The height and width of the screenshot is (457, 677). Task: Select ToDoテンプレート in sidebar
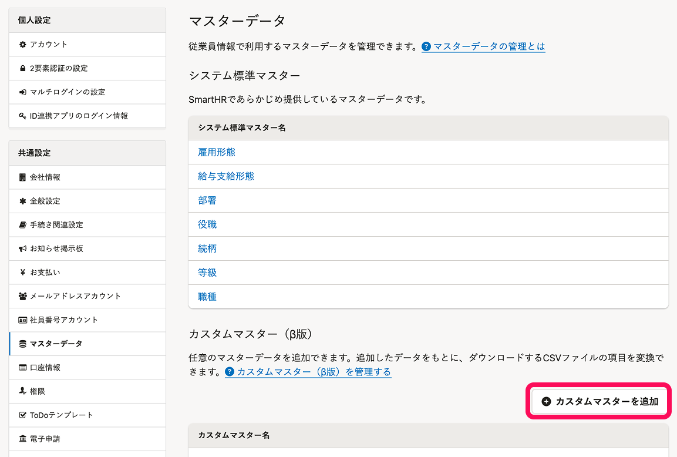click(62, 415)
